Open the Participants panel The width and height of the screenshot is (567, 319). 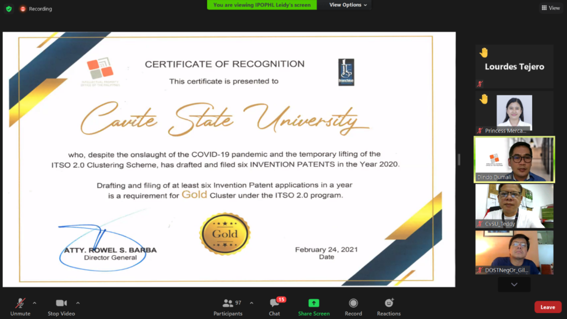[x=228, y=307]
